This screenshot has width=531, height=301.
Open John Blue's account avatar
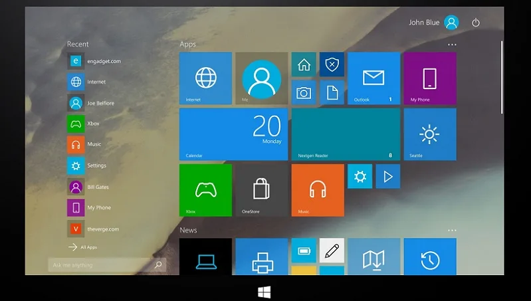point(451,23)
